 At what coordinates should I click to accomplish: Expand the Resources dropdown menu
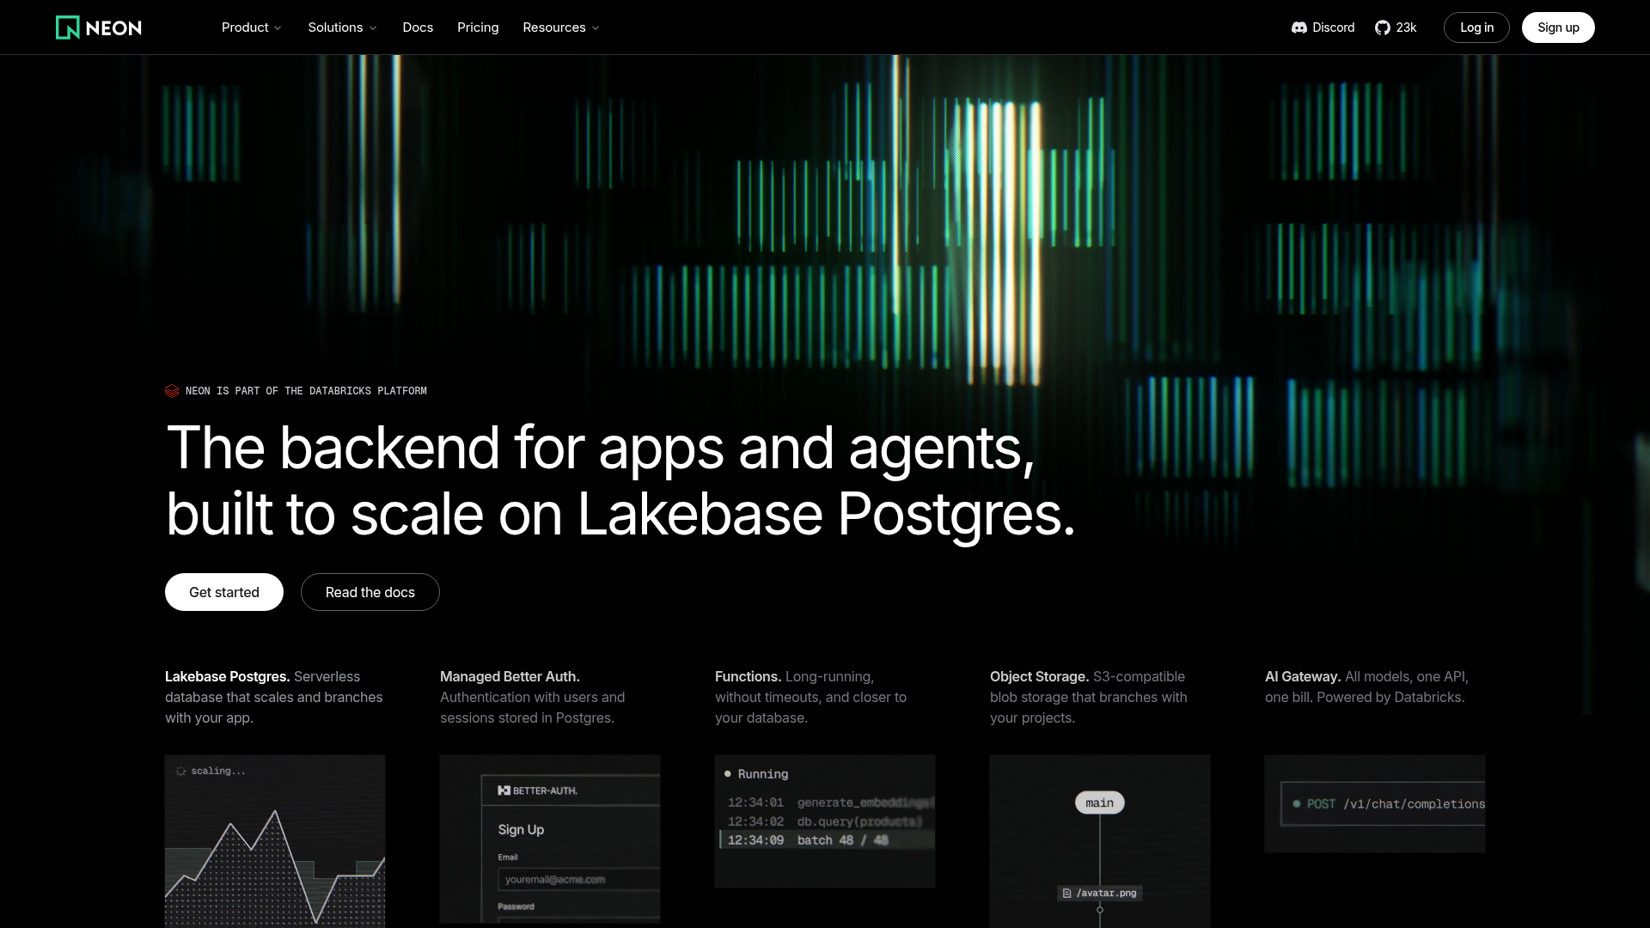point(561,27)
